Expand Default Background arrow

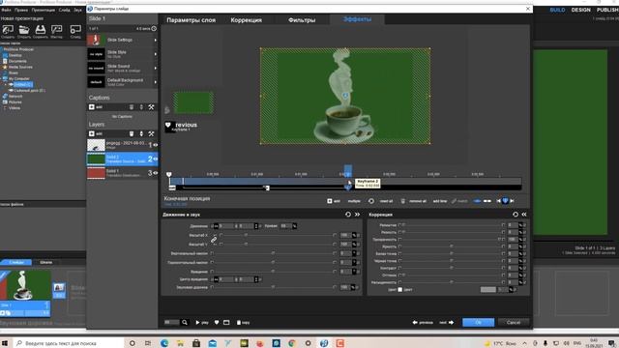coord(155,82)
